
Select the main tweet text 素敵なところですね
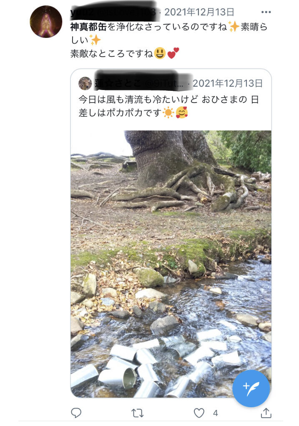[112, 53]
